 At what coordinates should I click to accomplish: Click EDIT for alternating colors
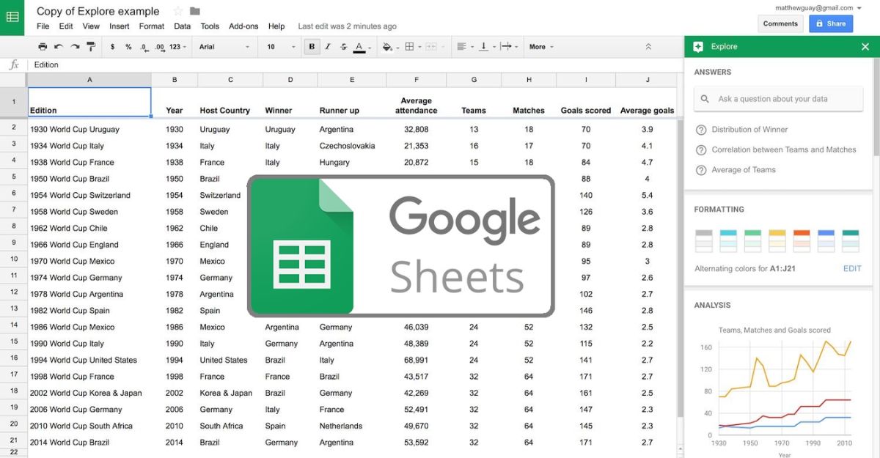tap(852, 269)
